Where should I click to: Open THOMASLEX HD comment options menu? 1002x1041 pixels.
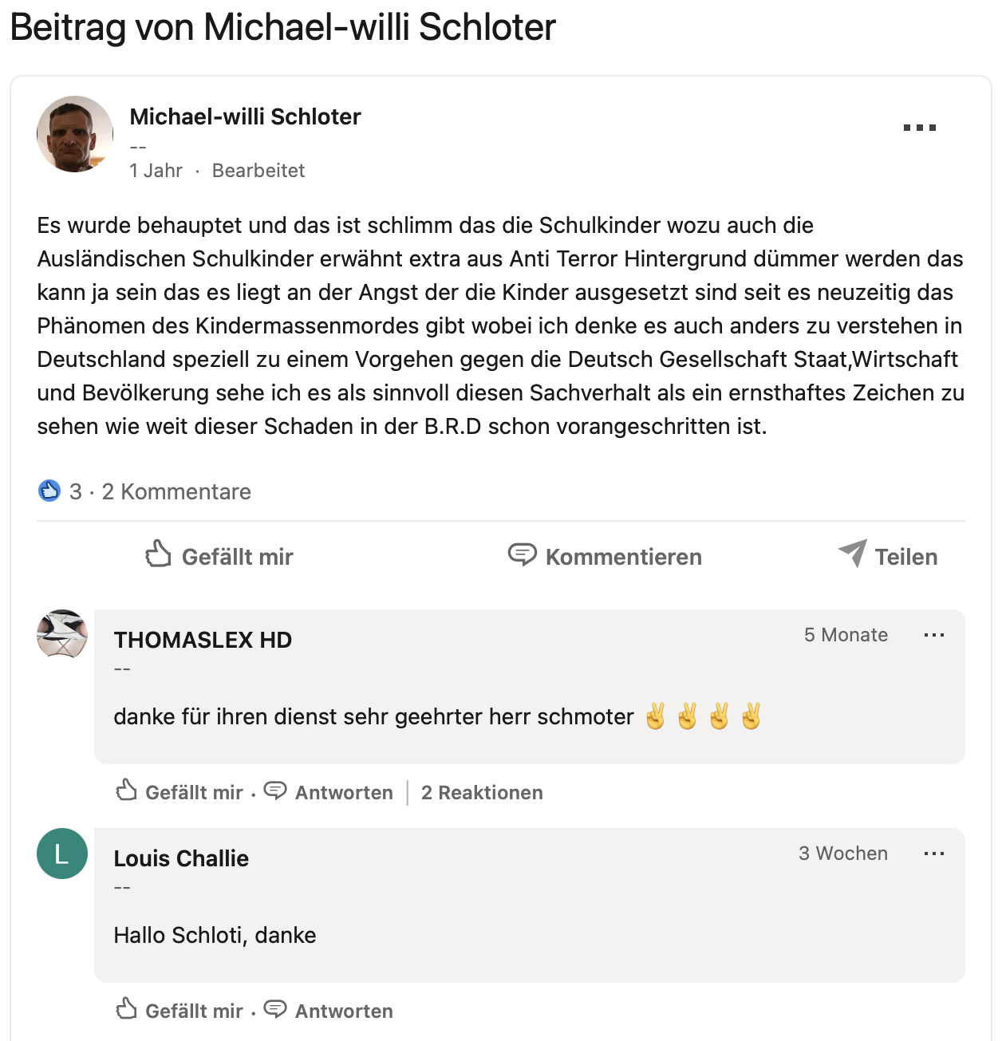[933, 636]
